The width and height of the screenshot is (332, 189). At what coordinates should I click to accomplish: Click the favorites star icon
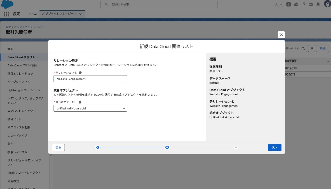[276, 4]
